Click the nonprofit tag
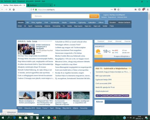Screen dimensions: 150x120 coord(105,96)
